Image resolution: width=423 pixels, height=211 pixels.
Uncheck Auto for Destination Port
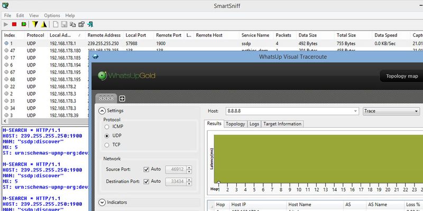pyautogui.click(x=146, y=181)
